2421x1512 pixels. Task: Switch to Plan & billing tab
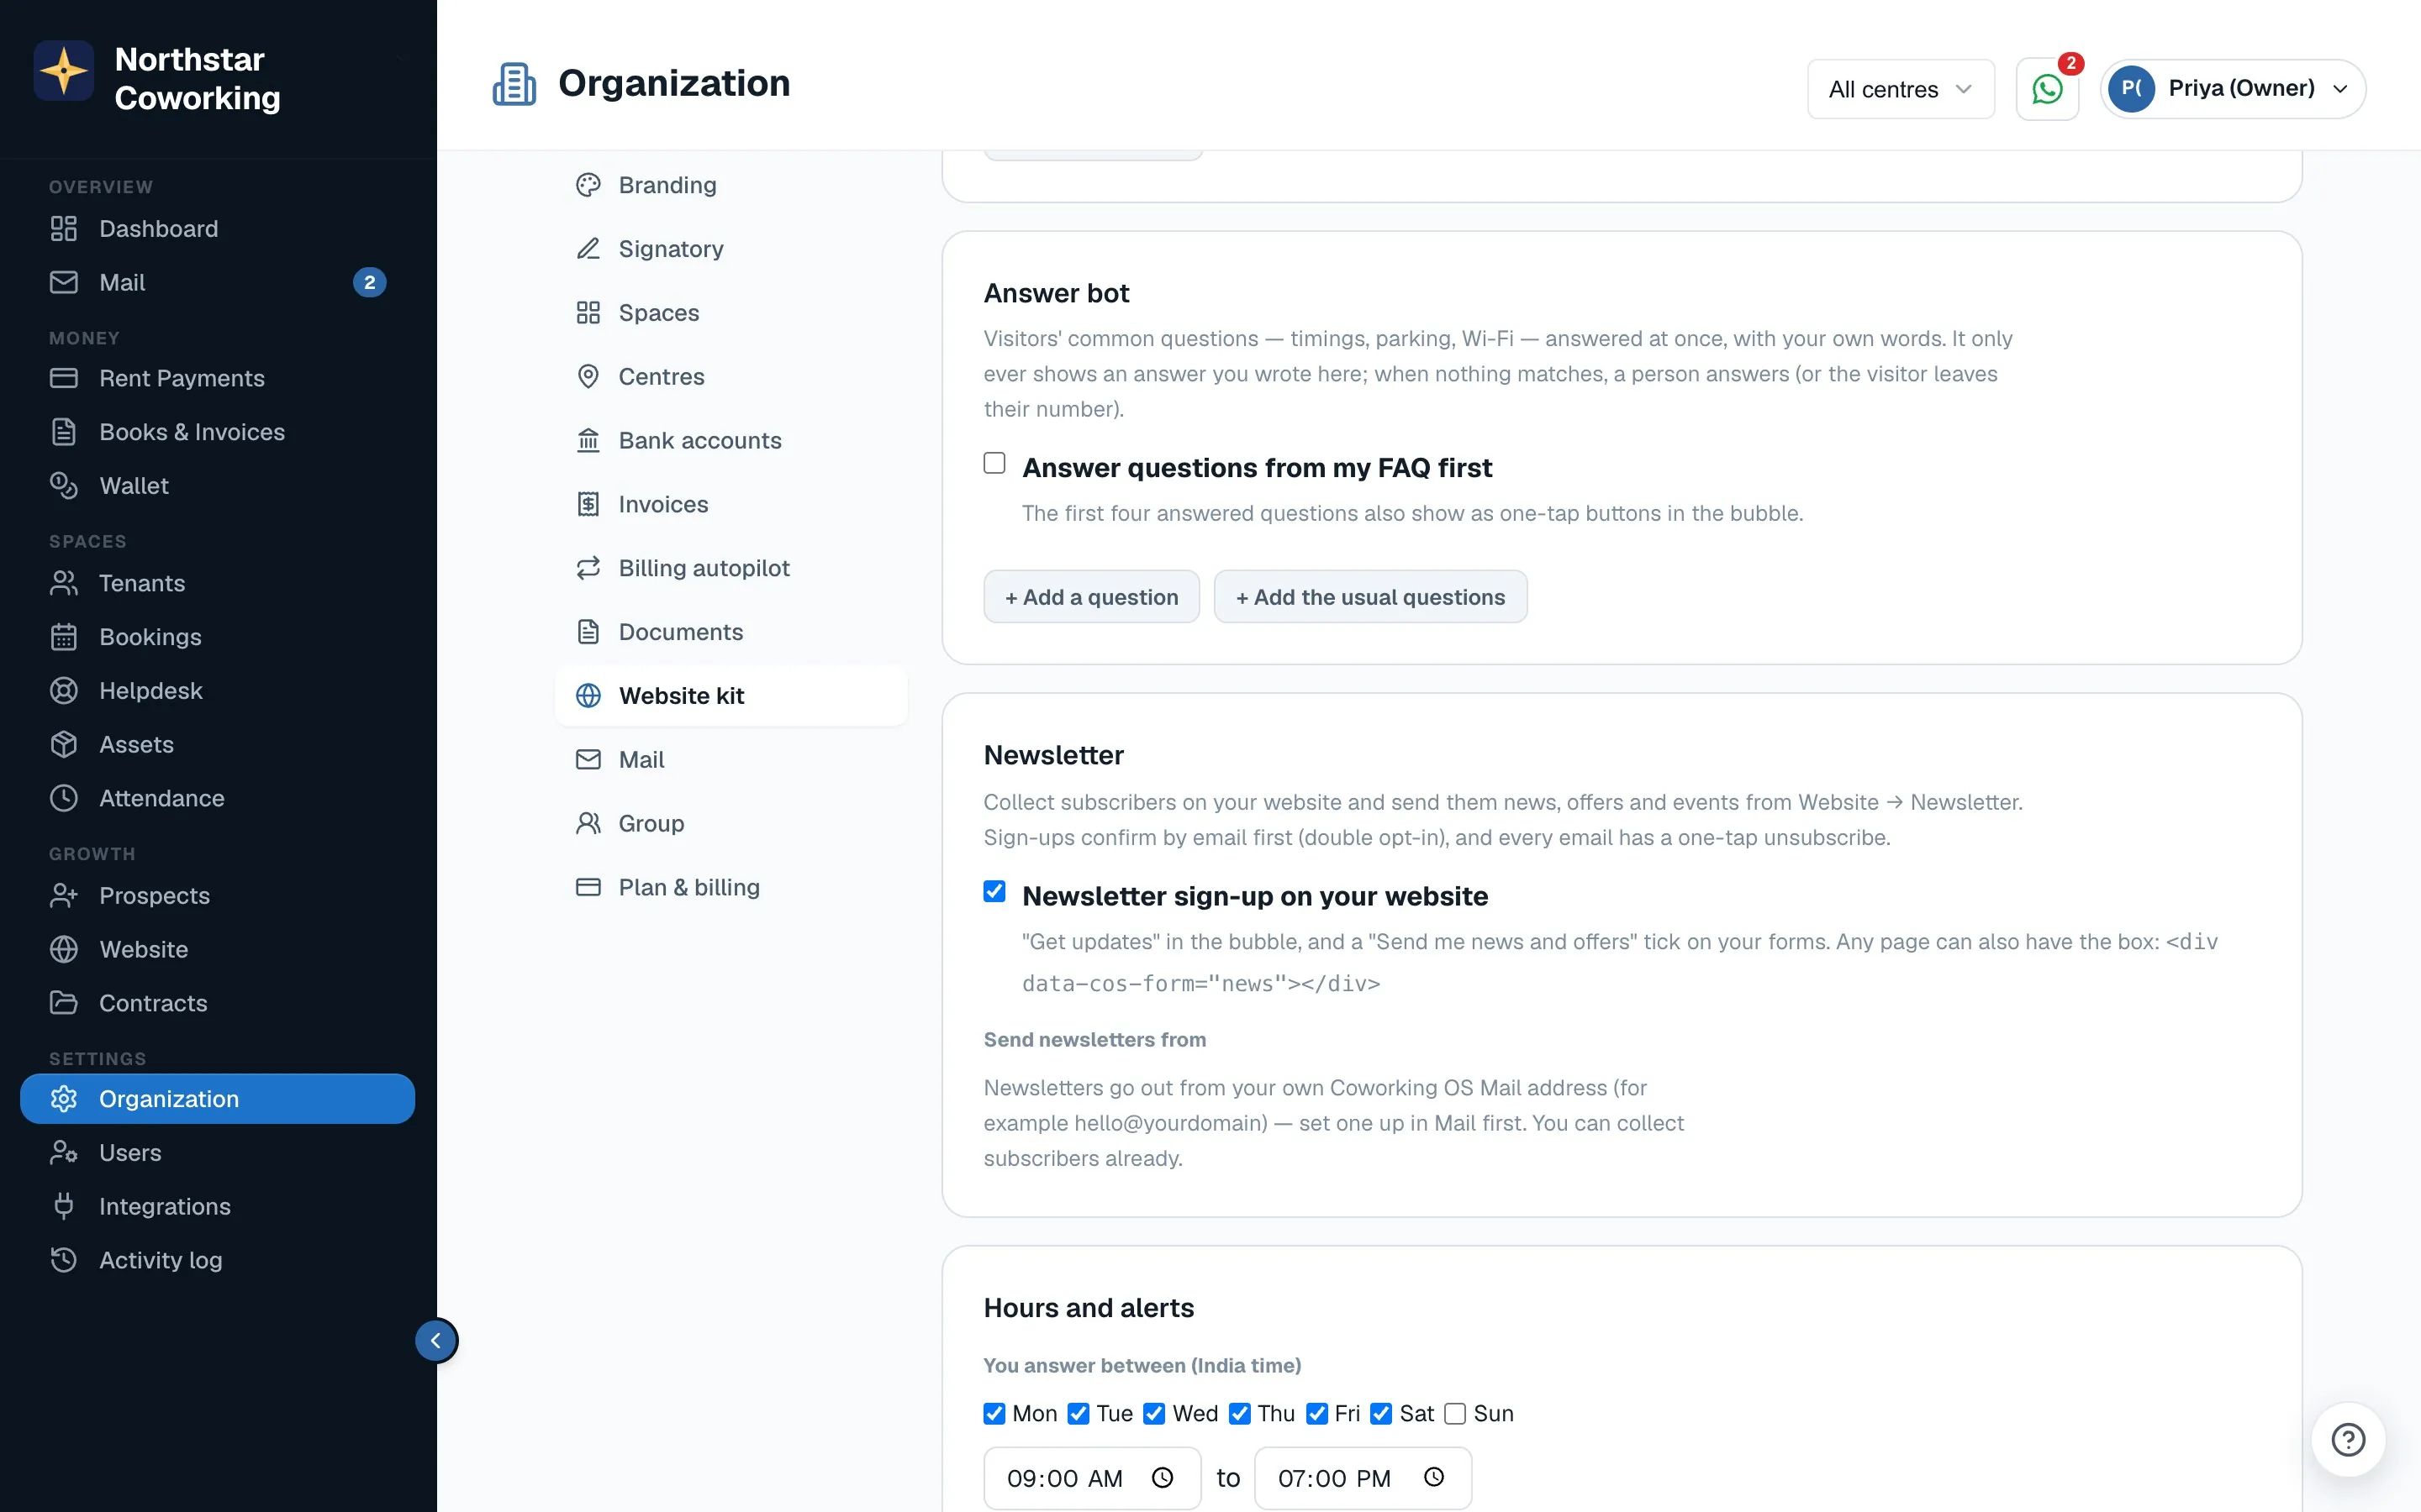click(731, 887)
